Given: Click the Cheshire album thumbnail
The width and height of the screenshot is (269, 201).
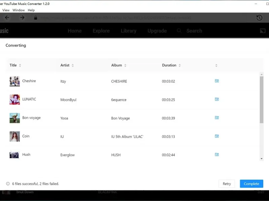Looking at the screenshot, I should 14,81.
